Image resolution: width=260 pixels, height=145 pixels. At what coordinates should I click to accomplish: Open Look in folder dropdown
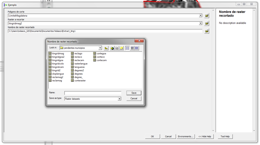point(100,48)
